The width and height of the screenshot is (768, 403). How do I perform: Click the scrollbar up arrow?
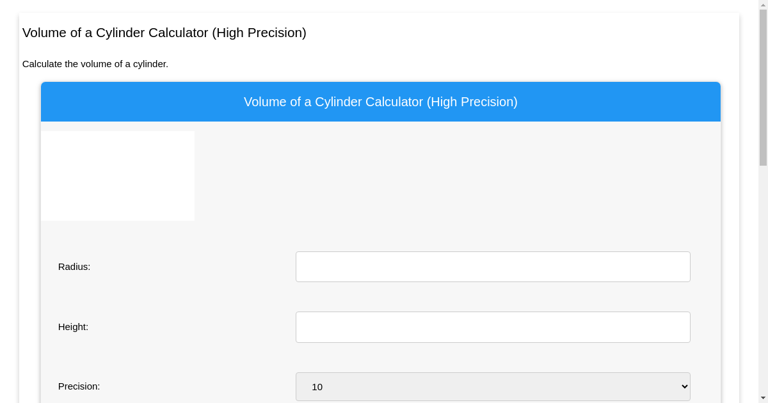[764, 4]
